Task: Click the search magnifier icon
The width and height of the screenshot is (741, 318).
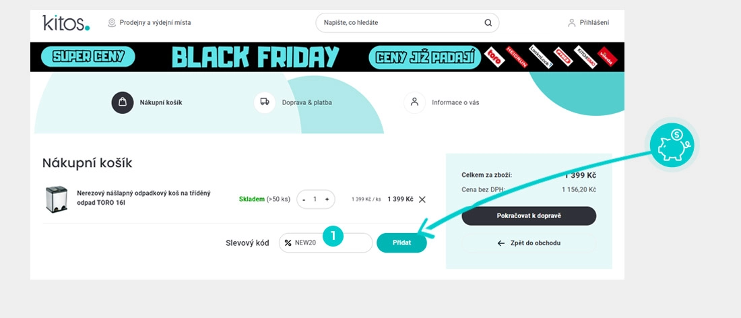Action: coord(488,23)
